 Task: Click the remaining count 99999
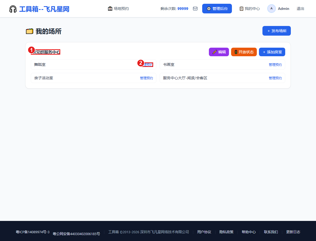[x=183, y=9]
